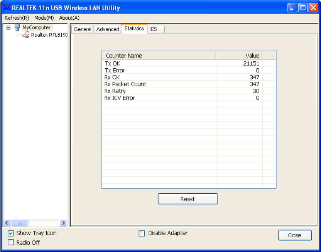Click the Reset button
The height and width of the screenshot is (252, 321).
[188, 199]
